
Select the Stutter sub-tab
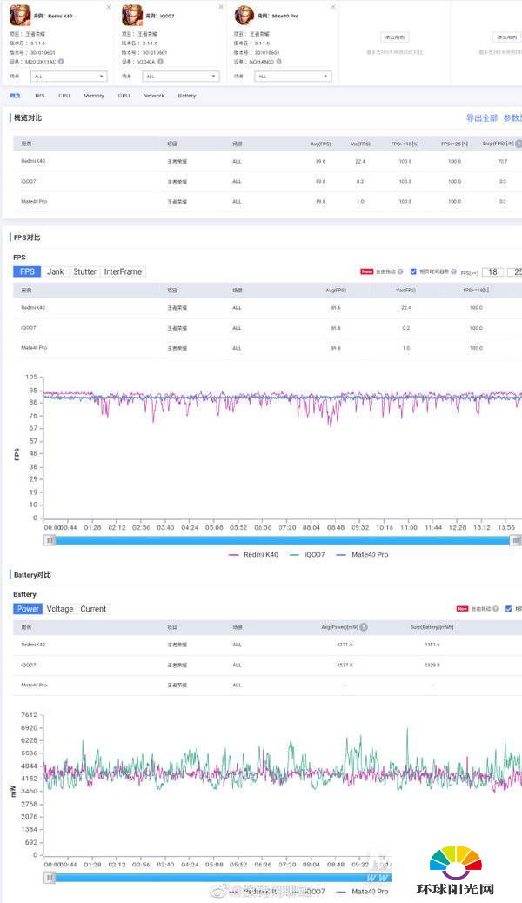[x=84, y=271]
